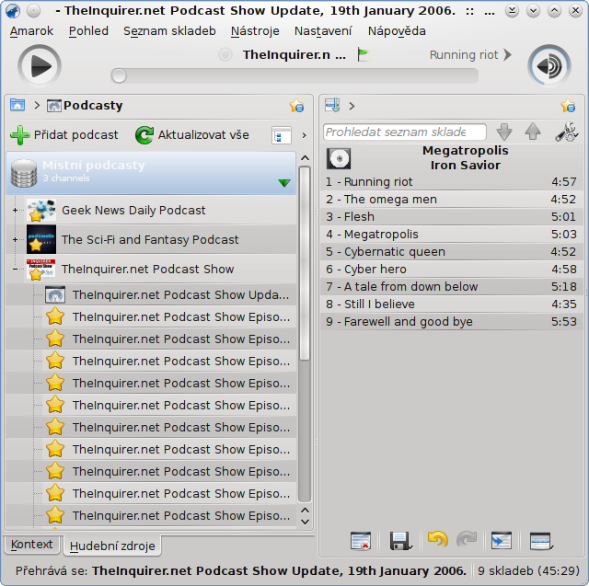The width and height of the screenshot is (589, 586).
Task: Click the podcast icon of the Update episode
Action: click(55, 295)
